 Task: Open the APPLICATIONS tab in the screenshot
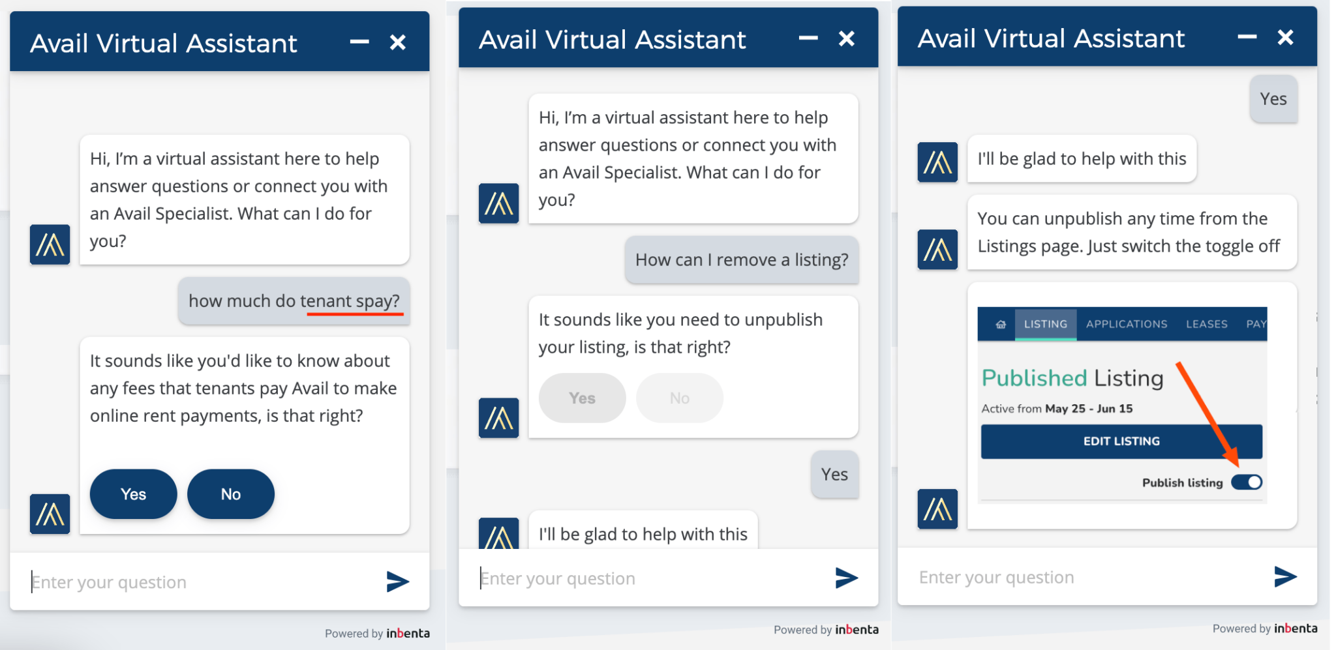1126,324
